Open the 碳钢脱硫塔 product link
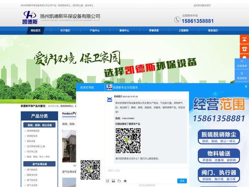This screenshot has width=249, height=187. click(32, 136)
